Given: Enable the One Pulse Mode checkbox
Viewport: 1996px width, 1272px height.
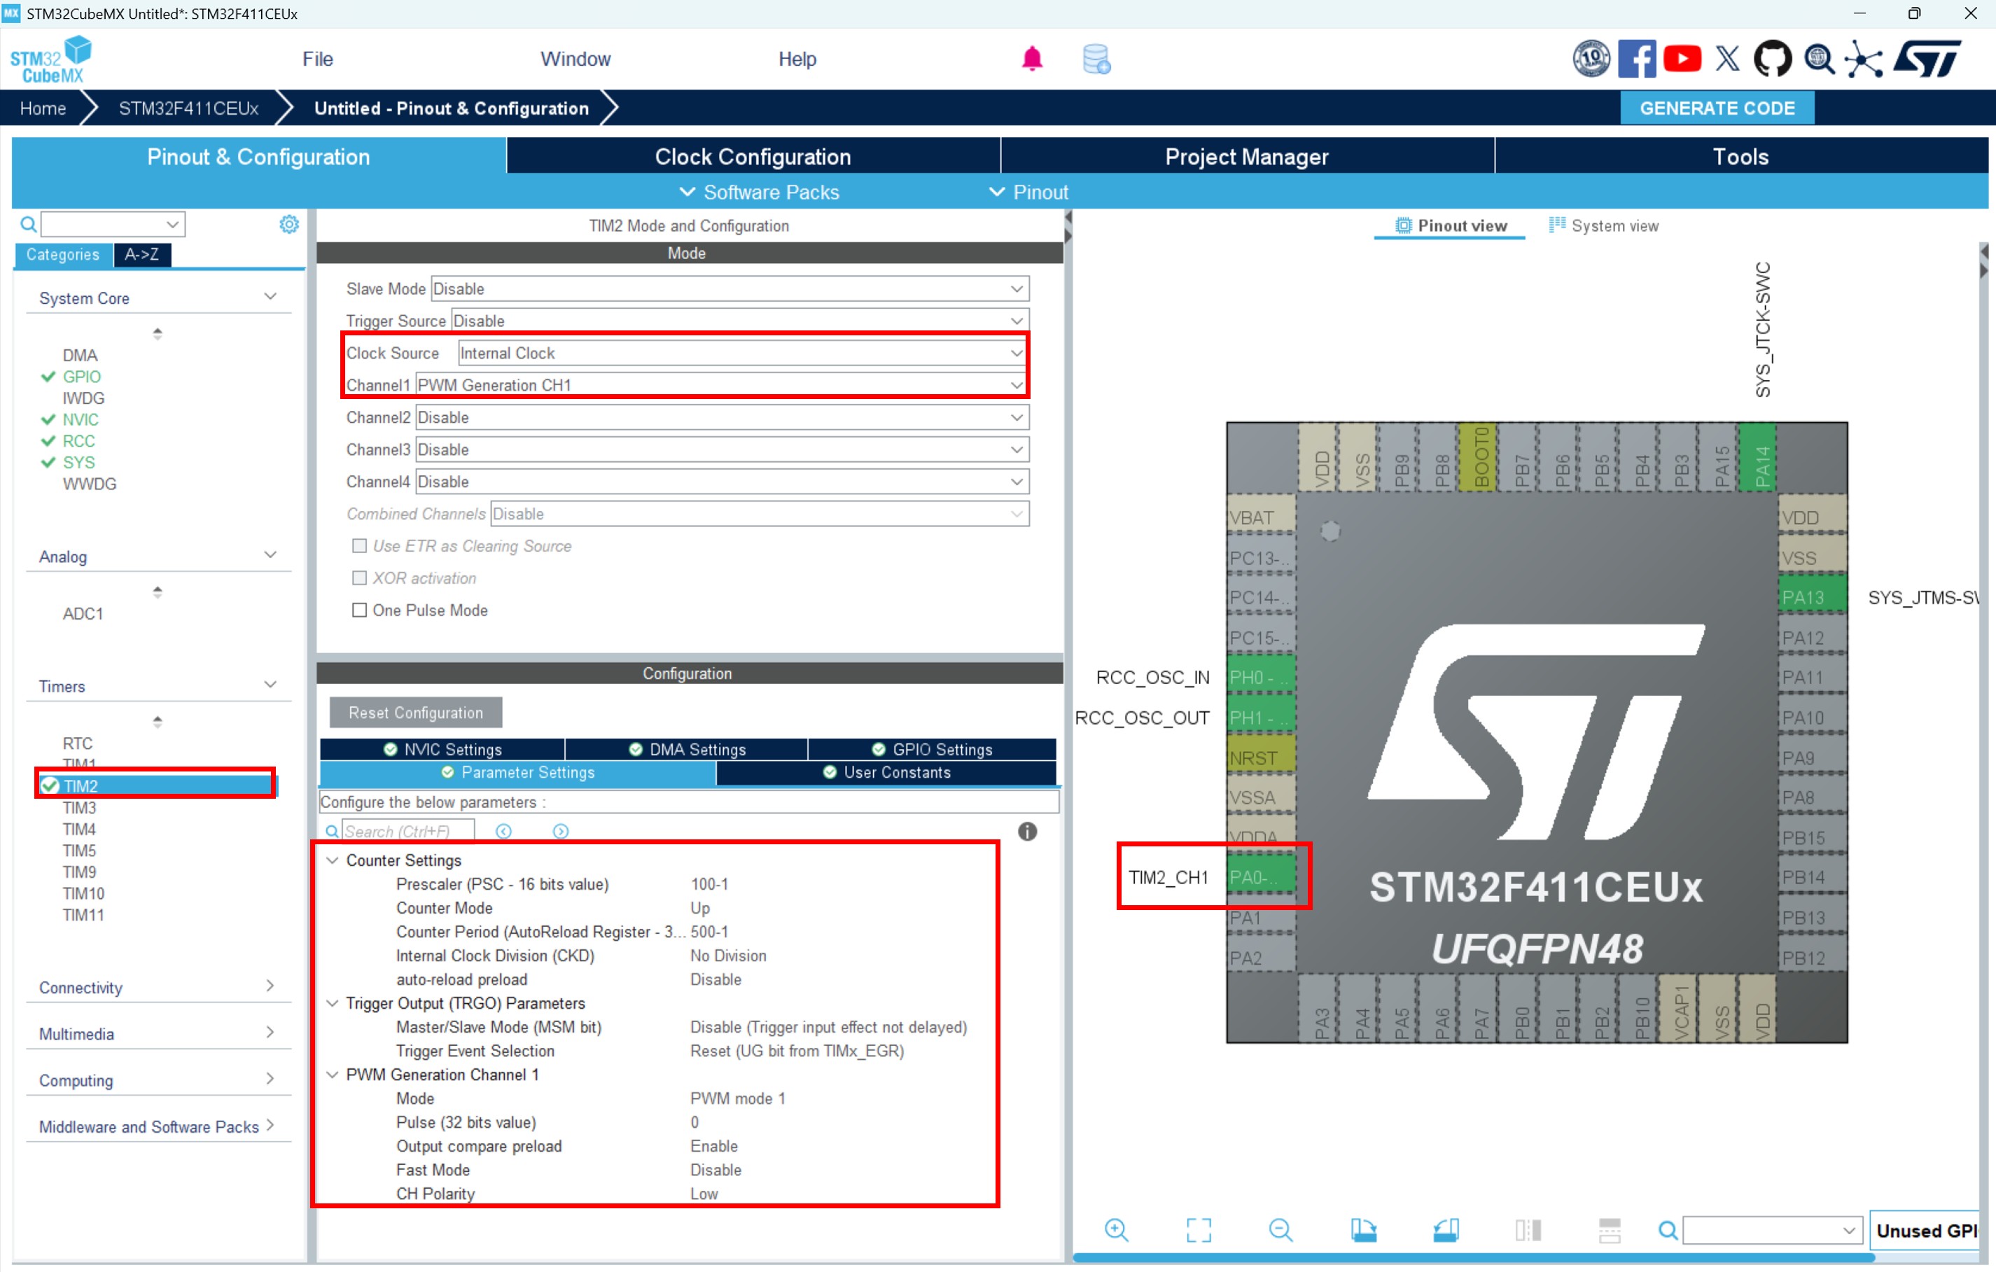Looking at the screenshot, I should pyautogui.click(x=359, y=610).
